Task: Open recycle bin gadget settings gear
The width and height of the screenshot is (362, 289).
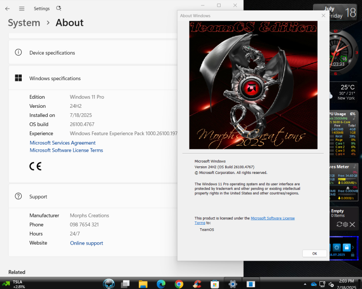Action: coord(345,224)
